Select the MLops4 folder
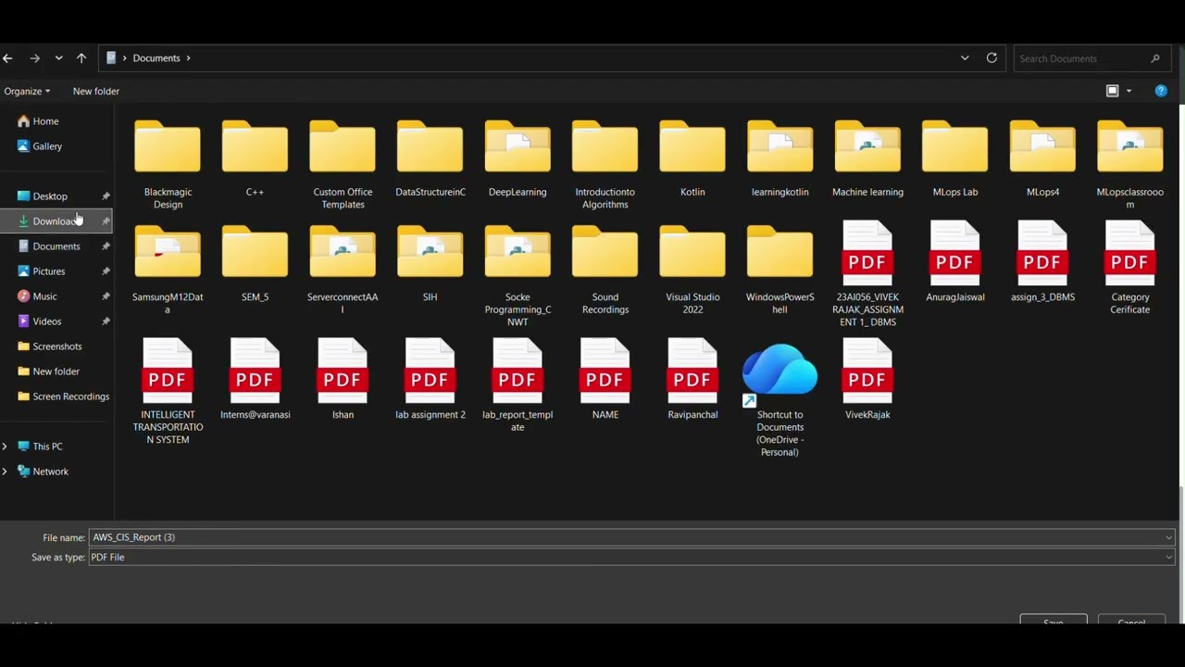The height and width of the screenshot is (667, 1185). click(x=1042, y=158)
